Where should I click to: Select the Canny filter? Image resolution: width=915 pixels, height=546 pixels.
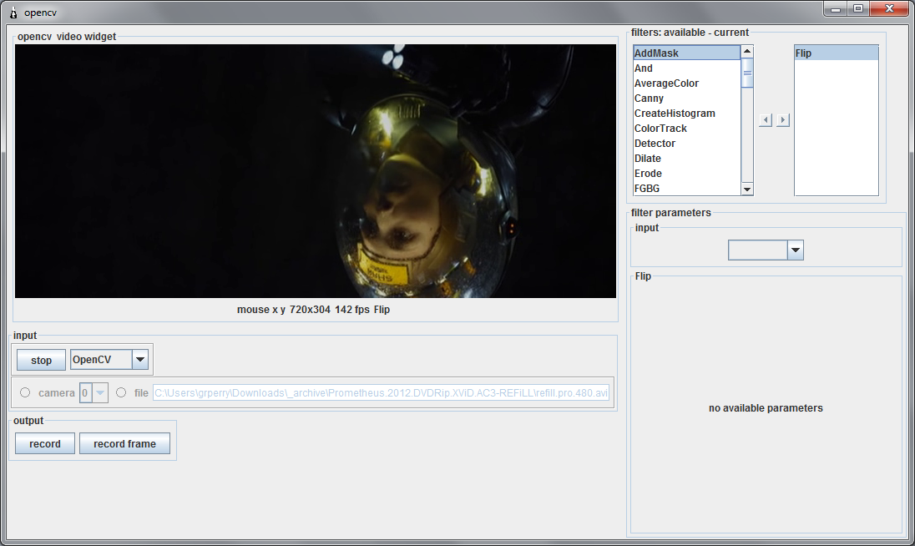[687, 99]
